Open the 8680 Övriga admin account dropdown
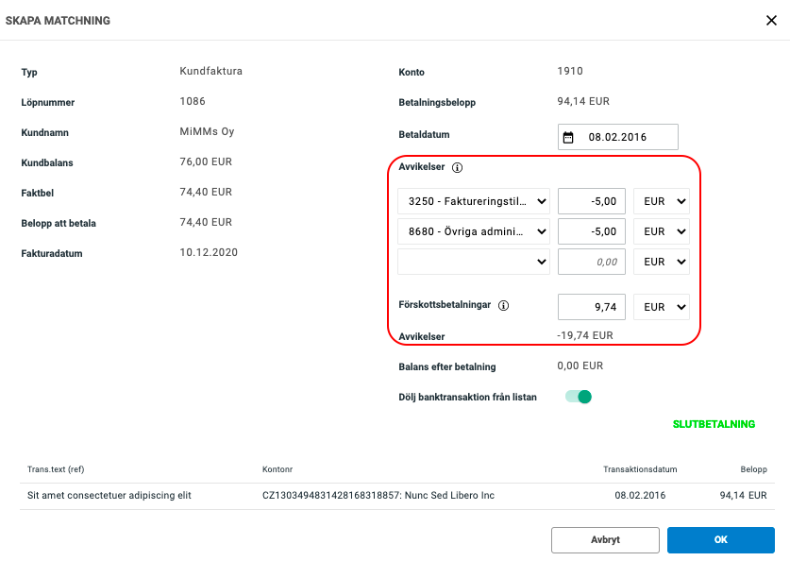 click(474, 231)
